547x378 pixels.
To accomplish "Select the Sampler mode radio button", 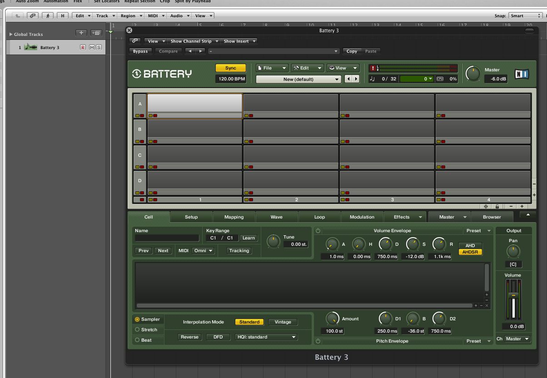I will (137, 319).
